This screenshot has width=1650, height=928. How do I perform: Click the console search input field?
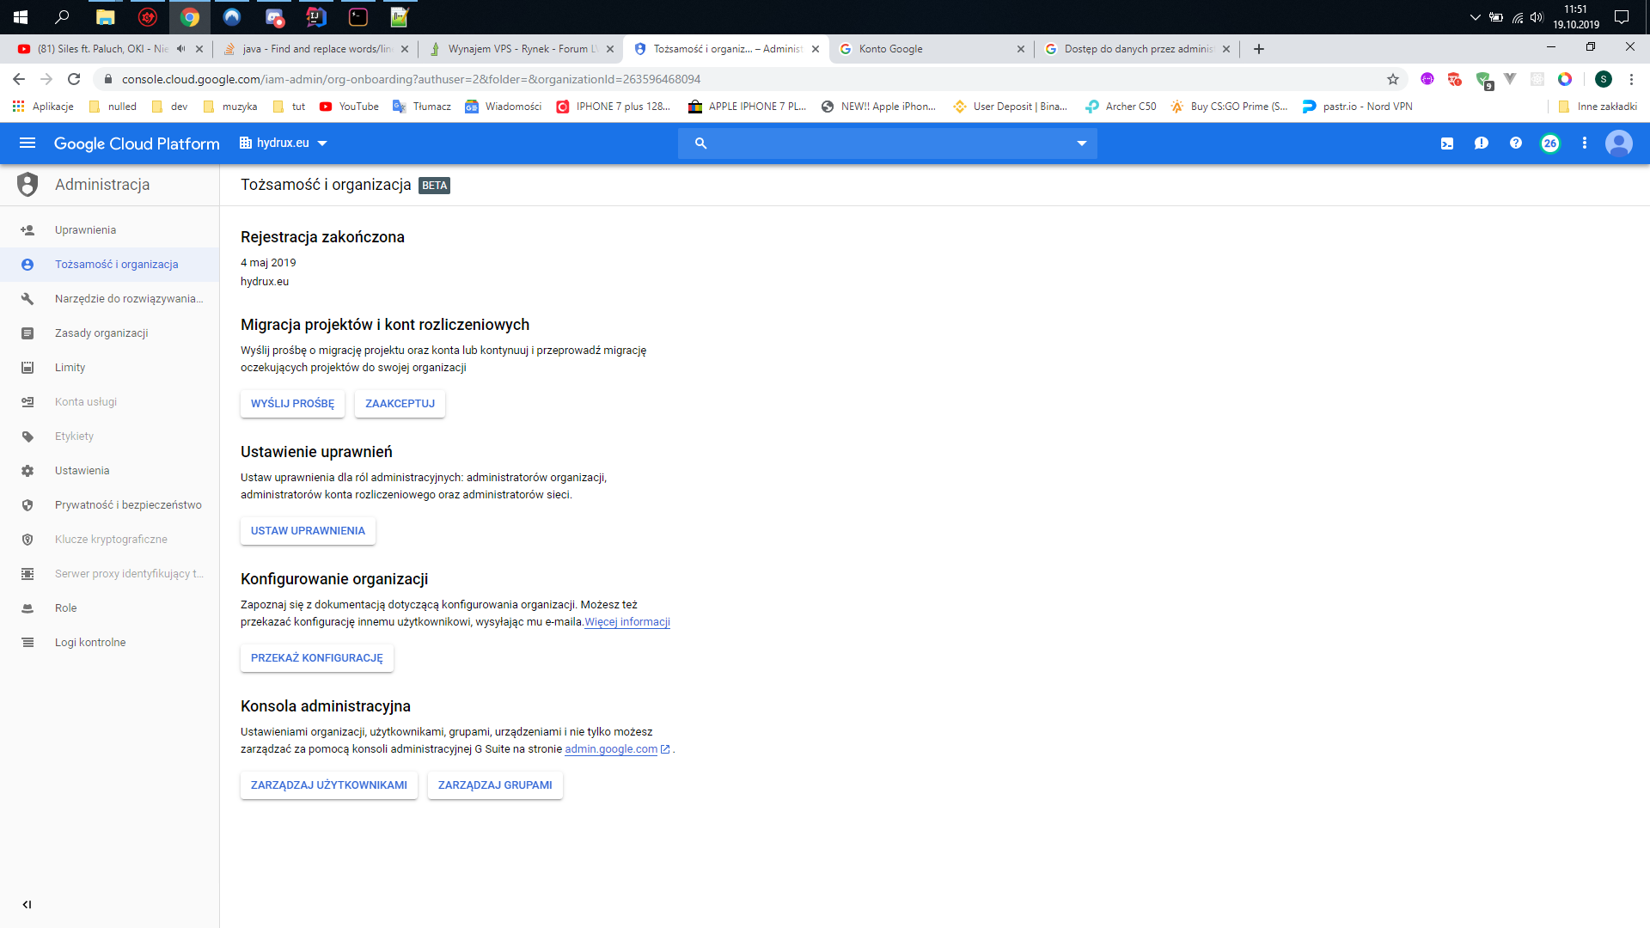coord(885,143)
